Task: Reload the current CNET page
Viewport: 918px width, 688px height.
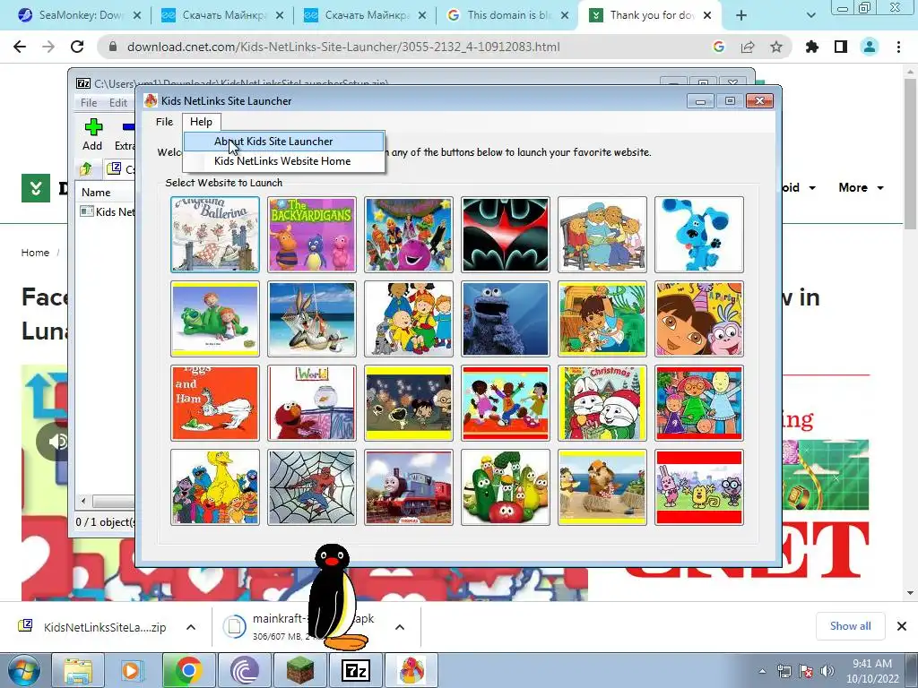Action: 77,47
